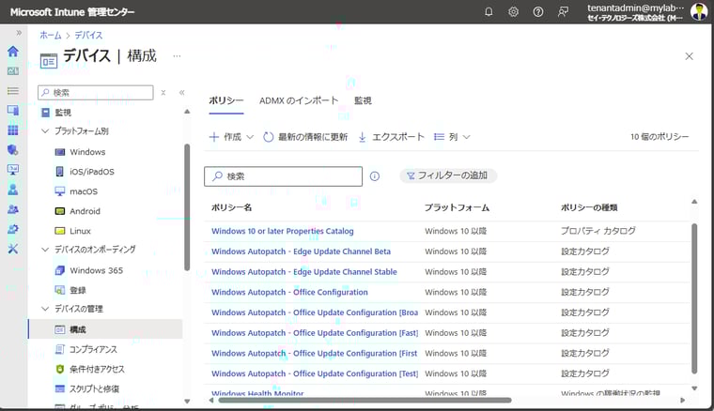Select 登録 in the sidebar
The width and height of the screenshot is (714, 411).
[78, 291]
